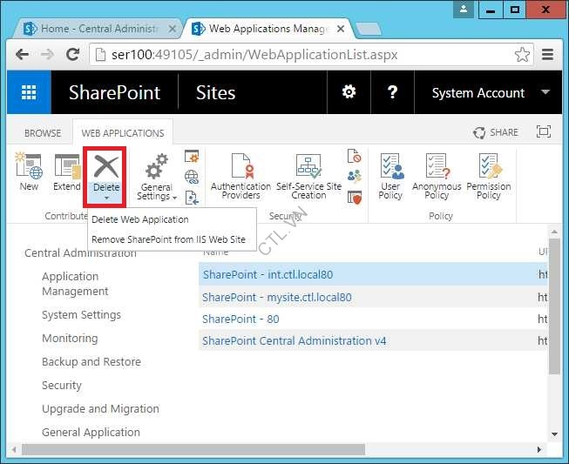Screen dimensions: 569x464
Task: Open Upgrade and Migration link
Action: [100, 408]
